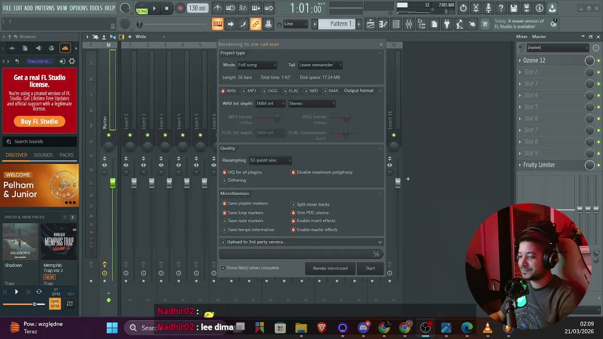Open Resampling 32-point sinc dropdown
Screen dimensions: 603x339
[269, 161]
